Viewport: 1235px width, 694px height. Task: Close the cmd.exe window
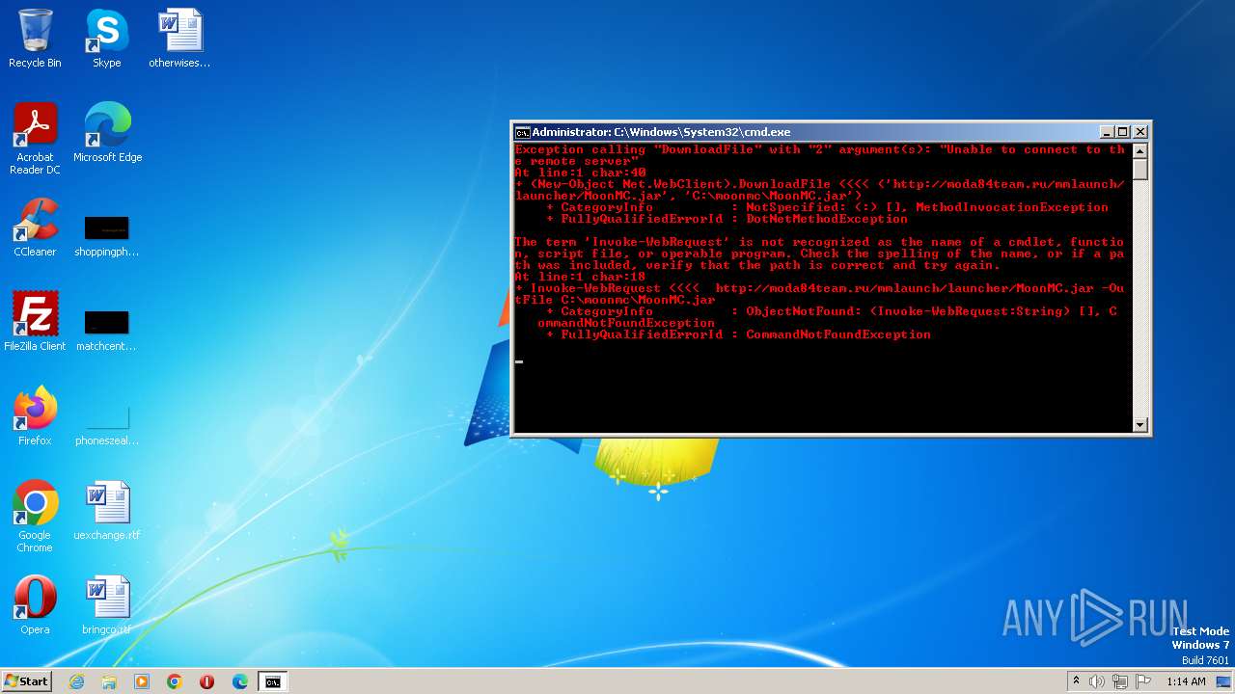coord(1139,132)
